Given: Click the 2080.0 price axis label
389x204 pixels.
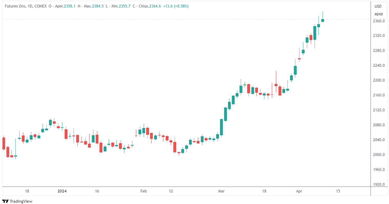Looking at the screenshot, I should (378, 125).
